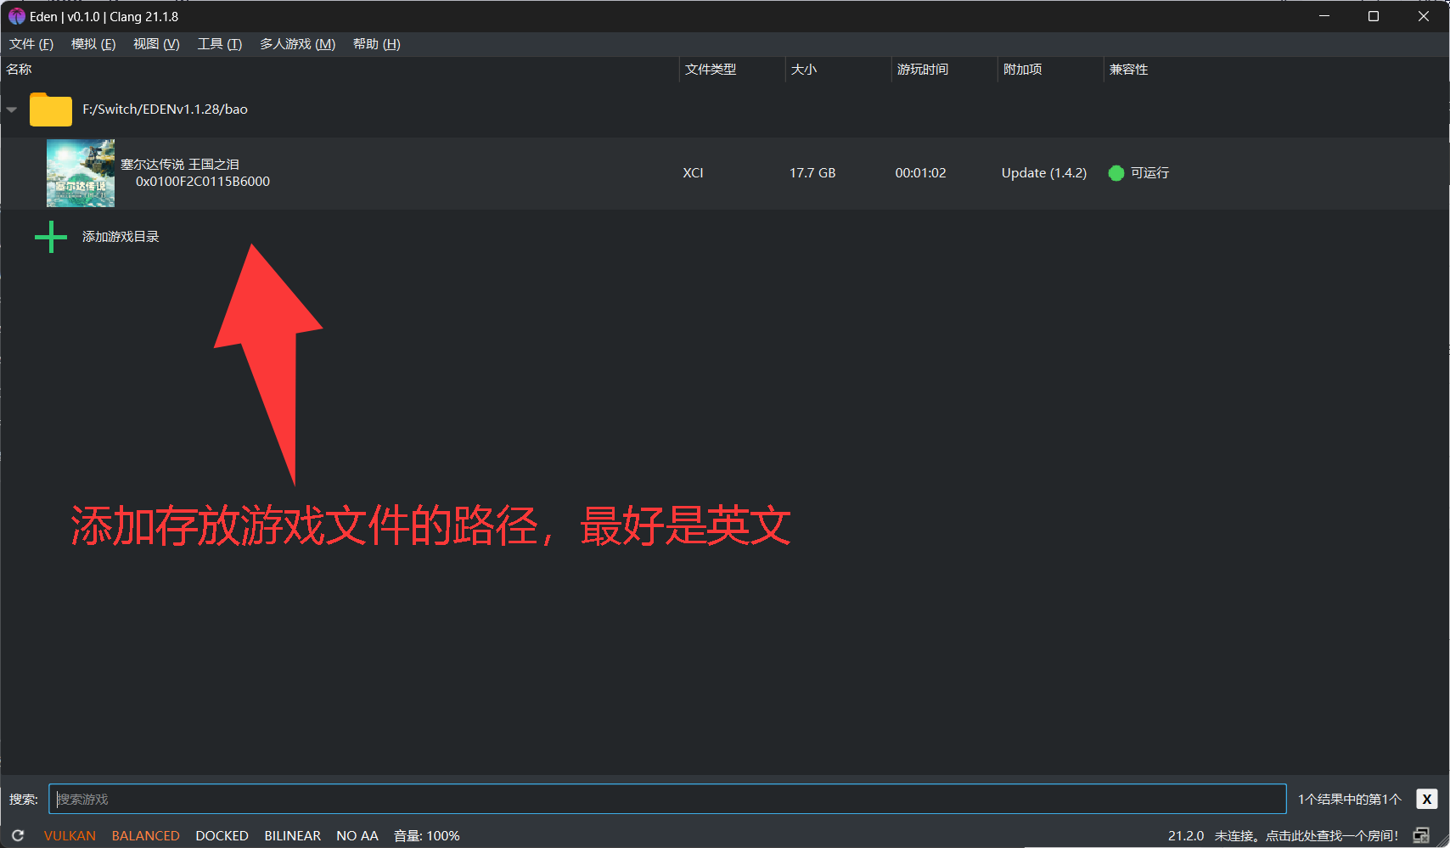The width and height of the screenshot is (1450, 848).
Task: Select the Zelda game cover thumbnail
Action: click(81, 173)
